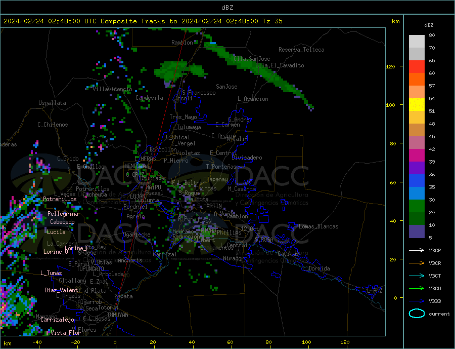This screenshot has width=455, height=349.
Task: Click the dBZ title at top
Action: (x=227, y=8)
